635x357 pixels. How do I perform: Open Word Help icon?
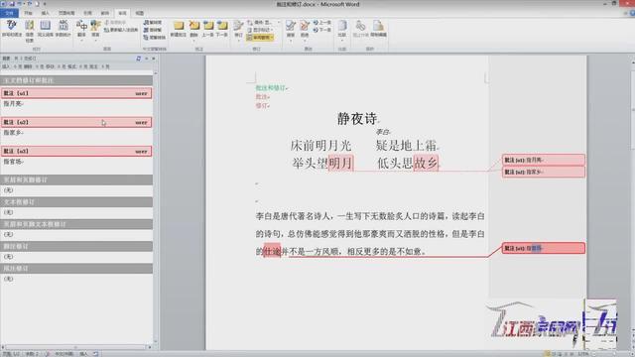click(x=632, y=13)
